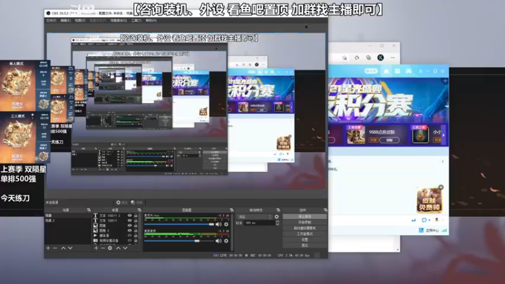Open 设置 from the controls panel

(x=305, y=240)
